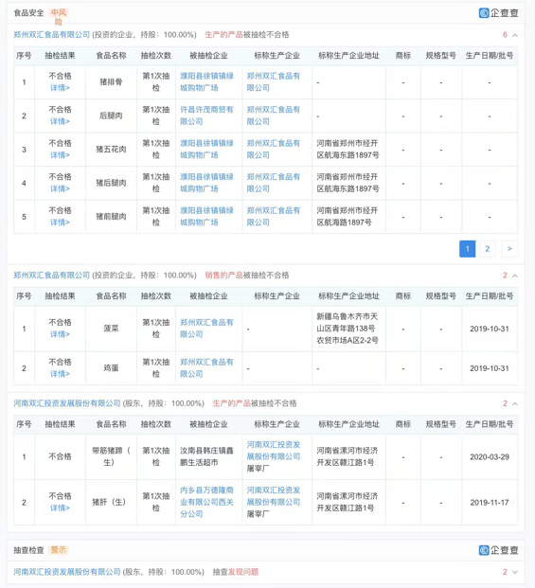View 详情 for 猪五花肉 row
This screenshot has width=535, height=588.
(x=60, y=155)
